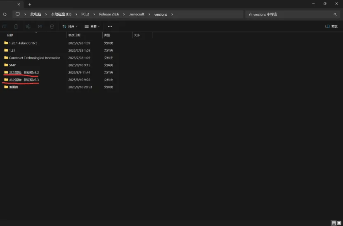Sort by the 名称 column header

click(10, 36)
